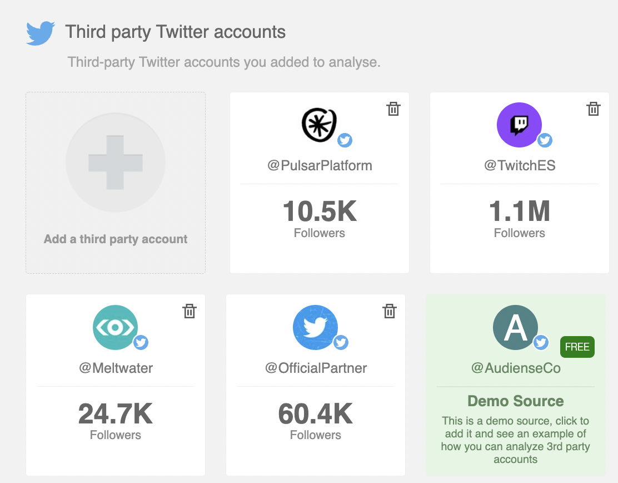Select the @Meltwater handle text
The width and height of the screenshot is (618, 483).
[116, 368]
